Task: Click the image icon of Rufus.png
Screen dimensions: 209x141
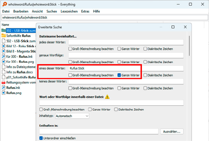Action: click(x=4, y=93)
